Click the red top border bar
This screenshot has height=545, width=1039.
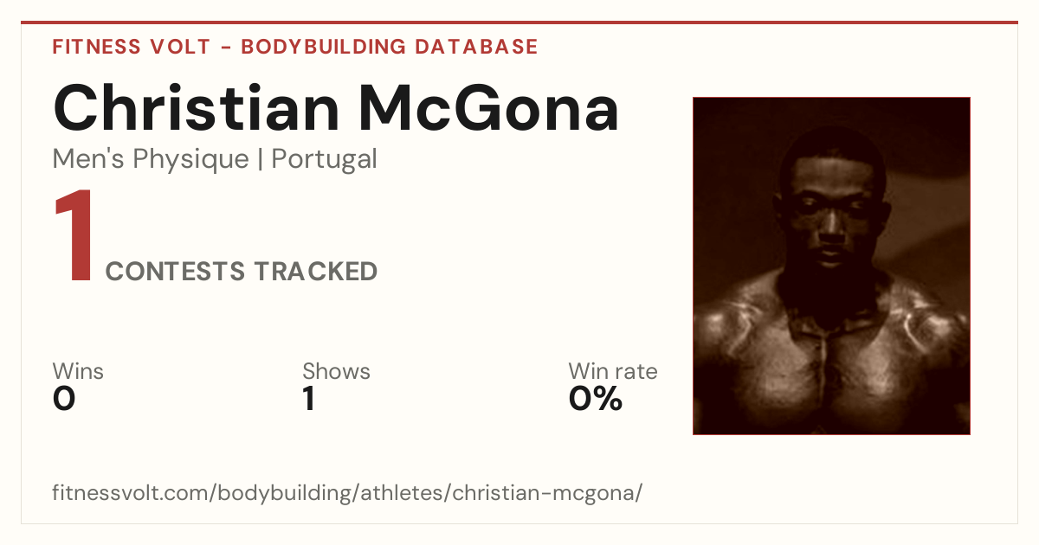tap(519, 22)
